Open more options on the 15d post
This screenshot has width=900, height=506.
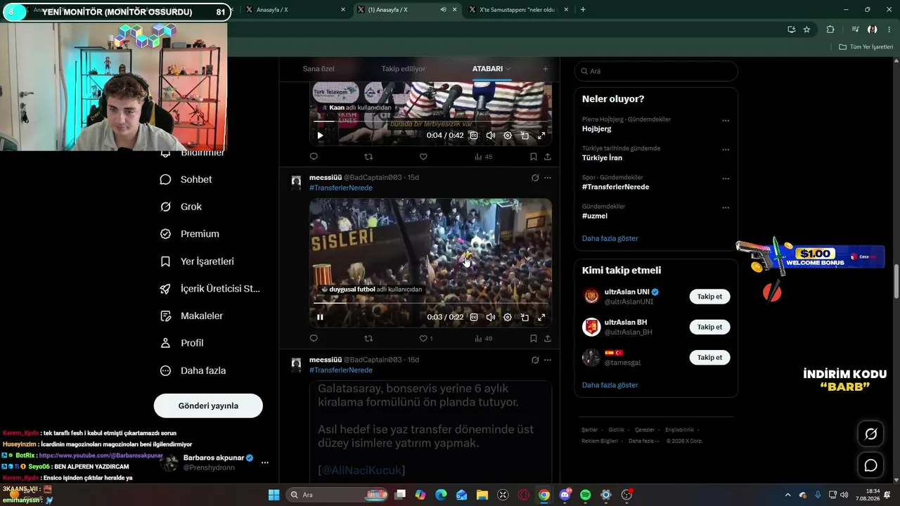point(548,178)
